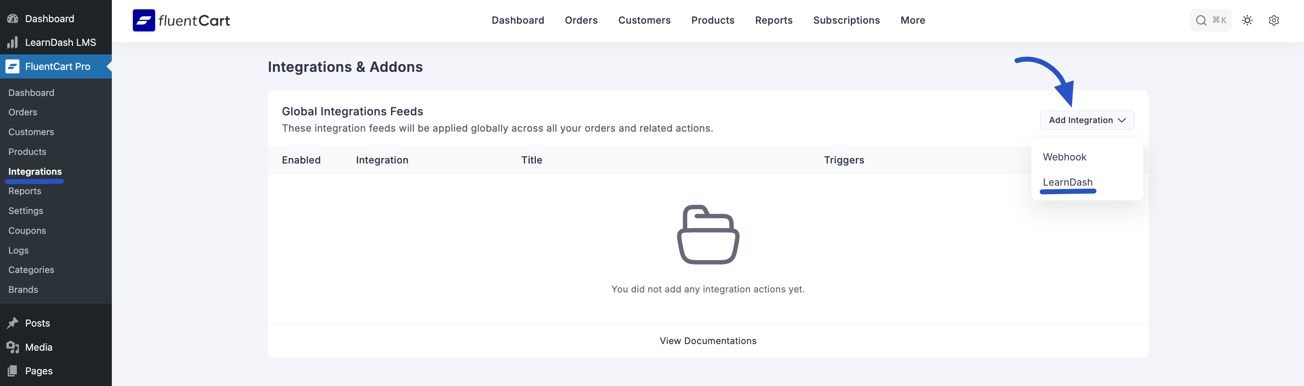Click the empty folder illustration
Screen dimensions: 1304x386
708,235
